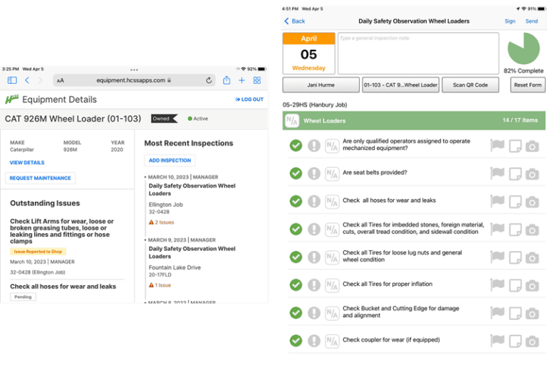Set Bucket and Cutting Edge item to N/A
The image size is (547, 369).
(x=332, y=313)
